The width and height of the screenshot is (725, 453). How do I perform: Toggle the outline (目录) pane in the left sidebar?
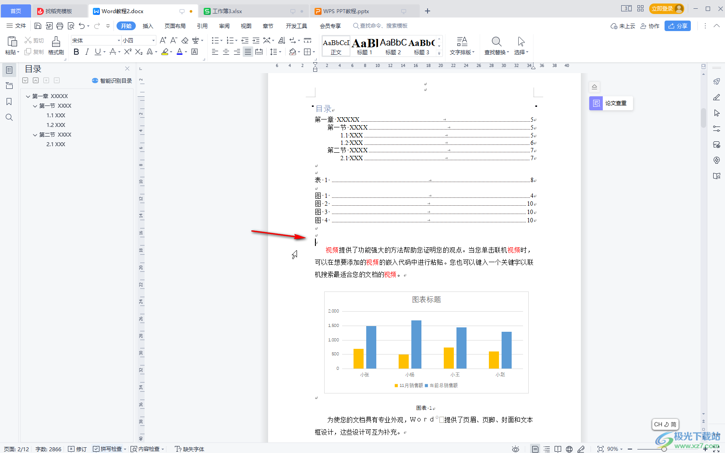[9, 70]
